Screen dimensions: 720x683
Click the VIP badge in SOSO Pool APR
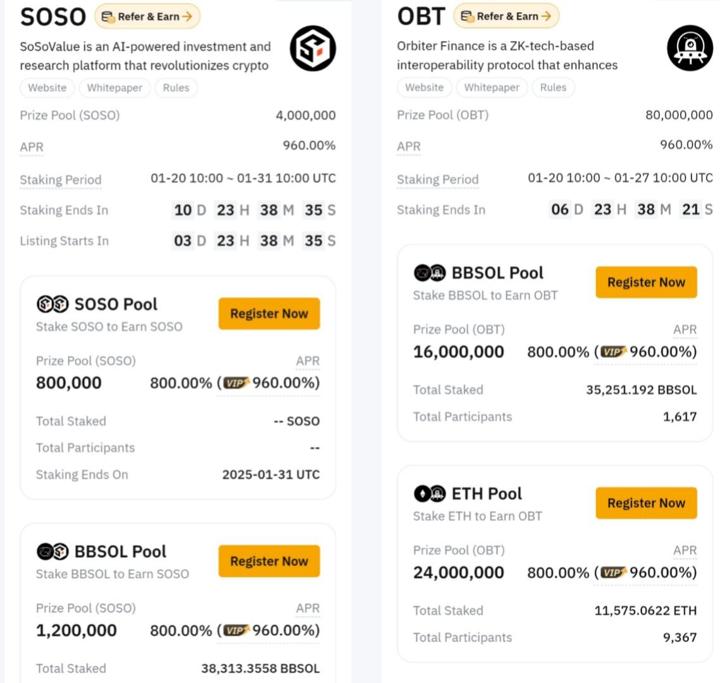(x=236, y=383)
